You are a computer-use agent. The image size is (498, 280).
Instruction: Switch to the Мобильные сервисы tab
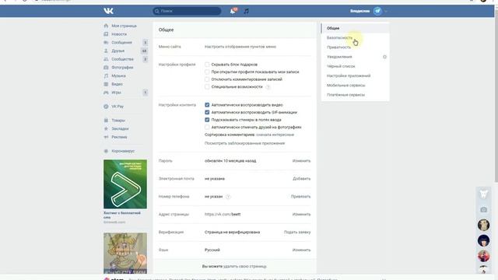pos(355,86)
